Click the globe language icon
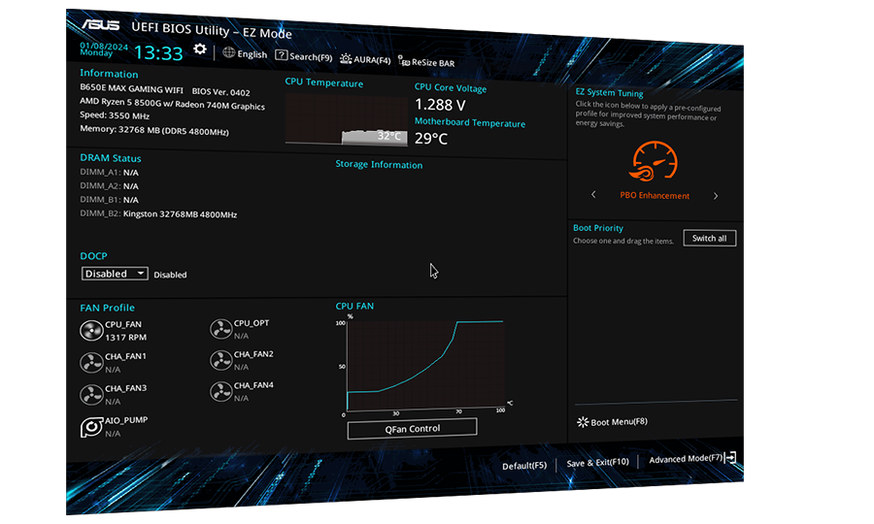 [228, 52]
